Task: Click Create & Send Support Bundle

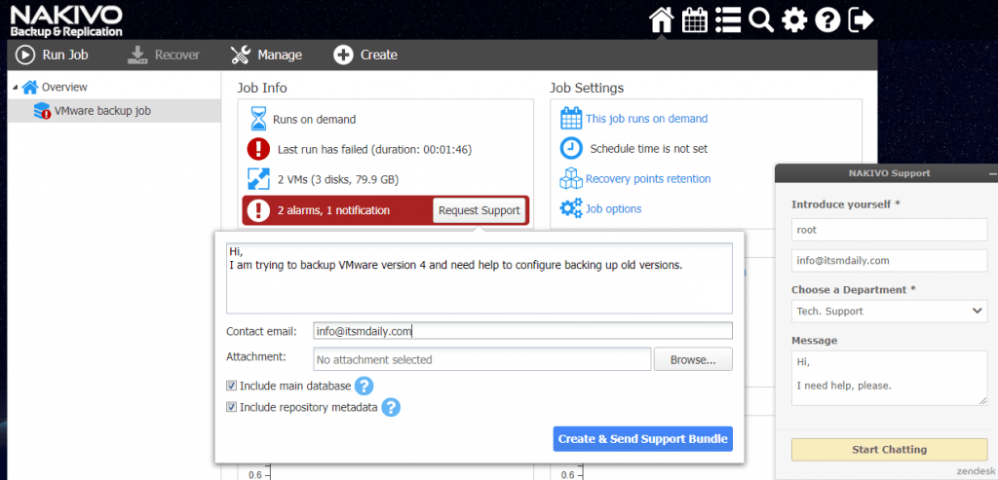Action: (643, 439)
